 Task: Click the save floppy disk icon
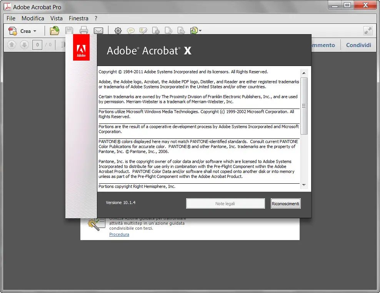(69, 31)
